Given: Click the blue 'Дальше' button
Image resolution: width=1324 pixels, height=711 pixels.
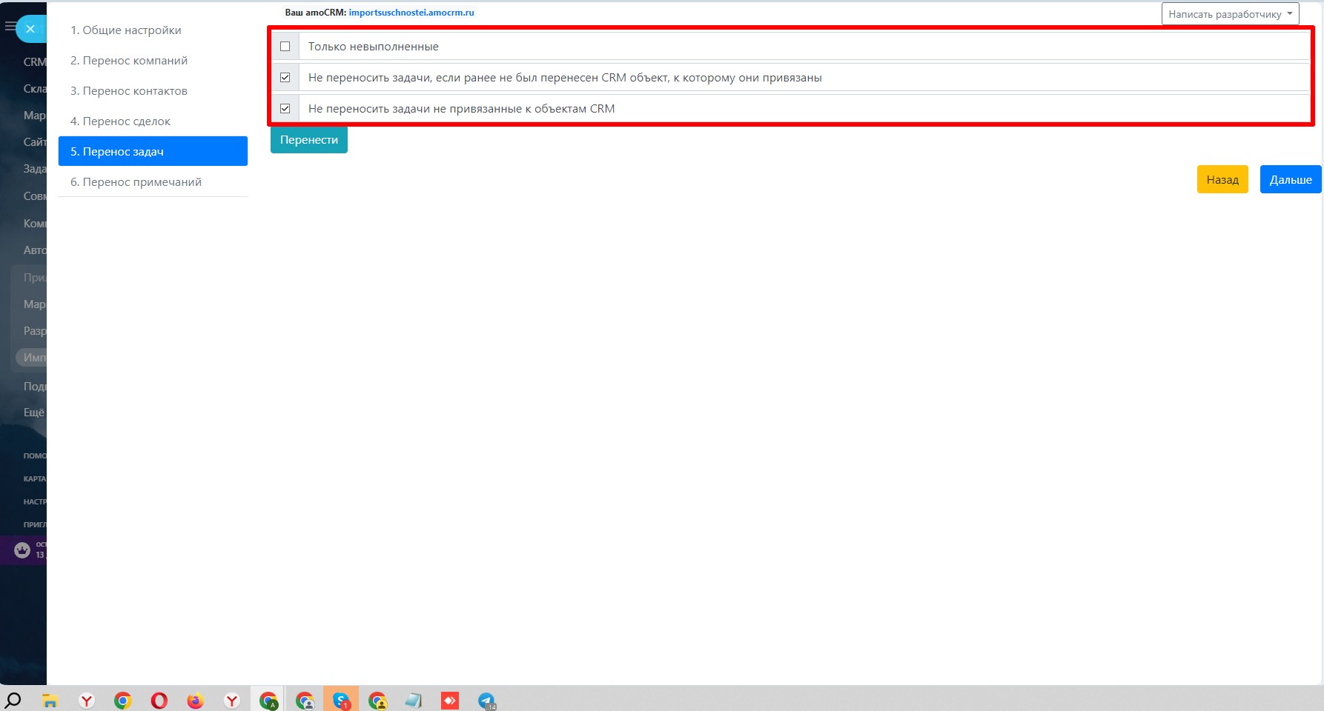Looking at the screenshot, I should pos(1291,179).
